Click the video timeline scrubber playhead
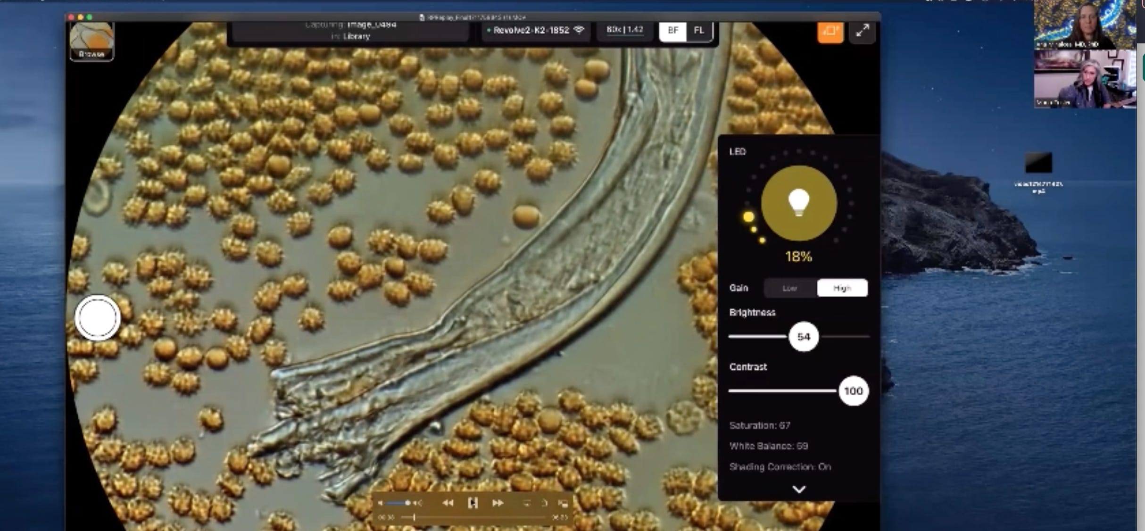This screenshot has width=1145, height=531. [414, 517]
